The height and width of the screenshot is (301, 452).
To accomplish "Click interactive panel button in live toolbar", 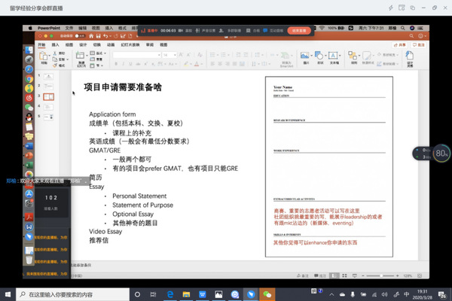I will (x=273, y=31).
